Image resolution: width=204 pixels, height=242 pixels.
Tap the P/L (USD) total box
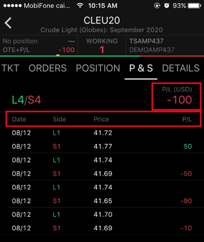tap(177, 96)
